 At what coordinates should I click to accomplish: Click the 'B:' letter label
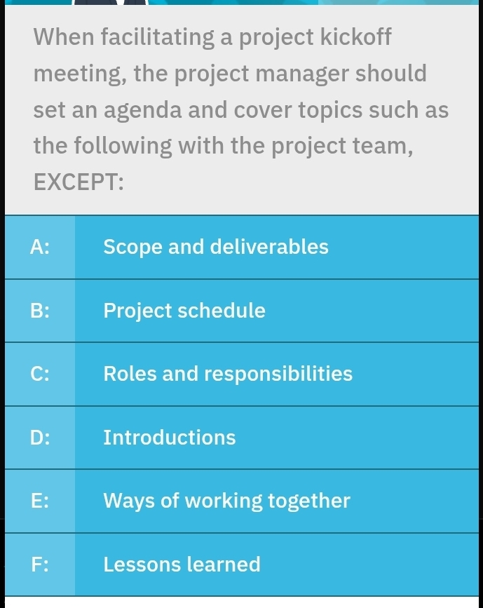[x=40, y=311]
